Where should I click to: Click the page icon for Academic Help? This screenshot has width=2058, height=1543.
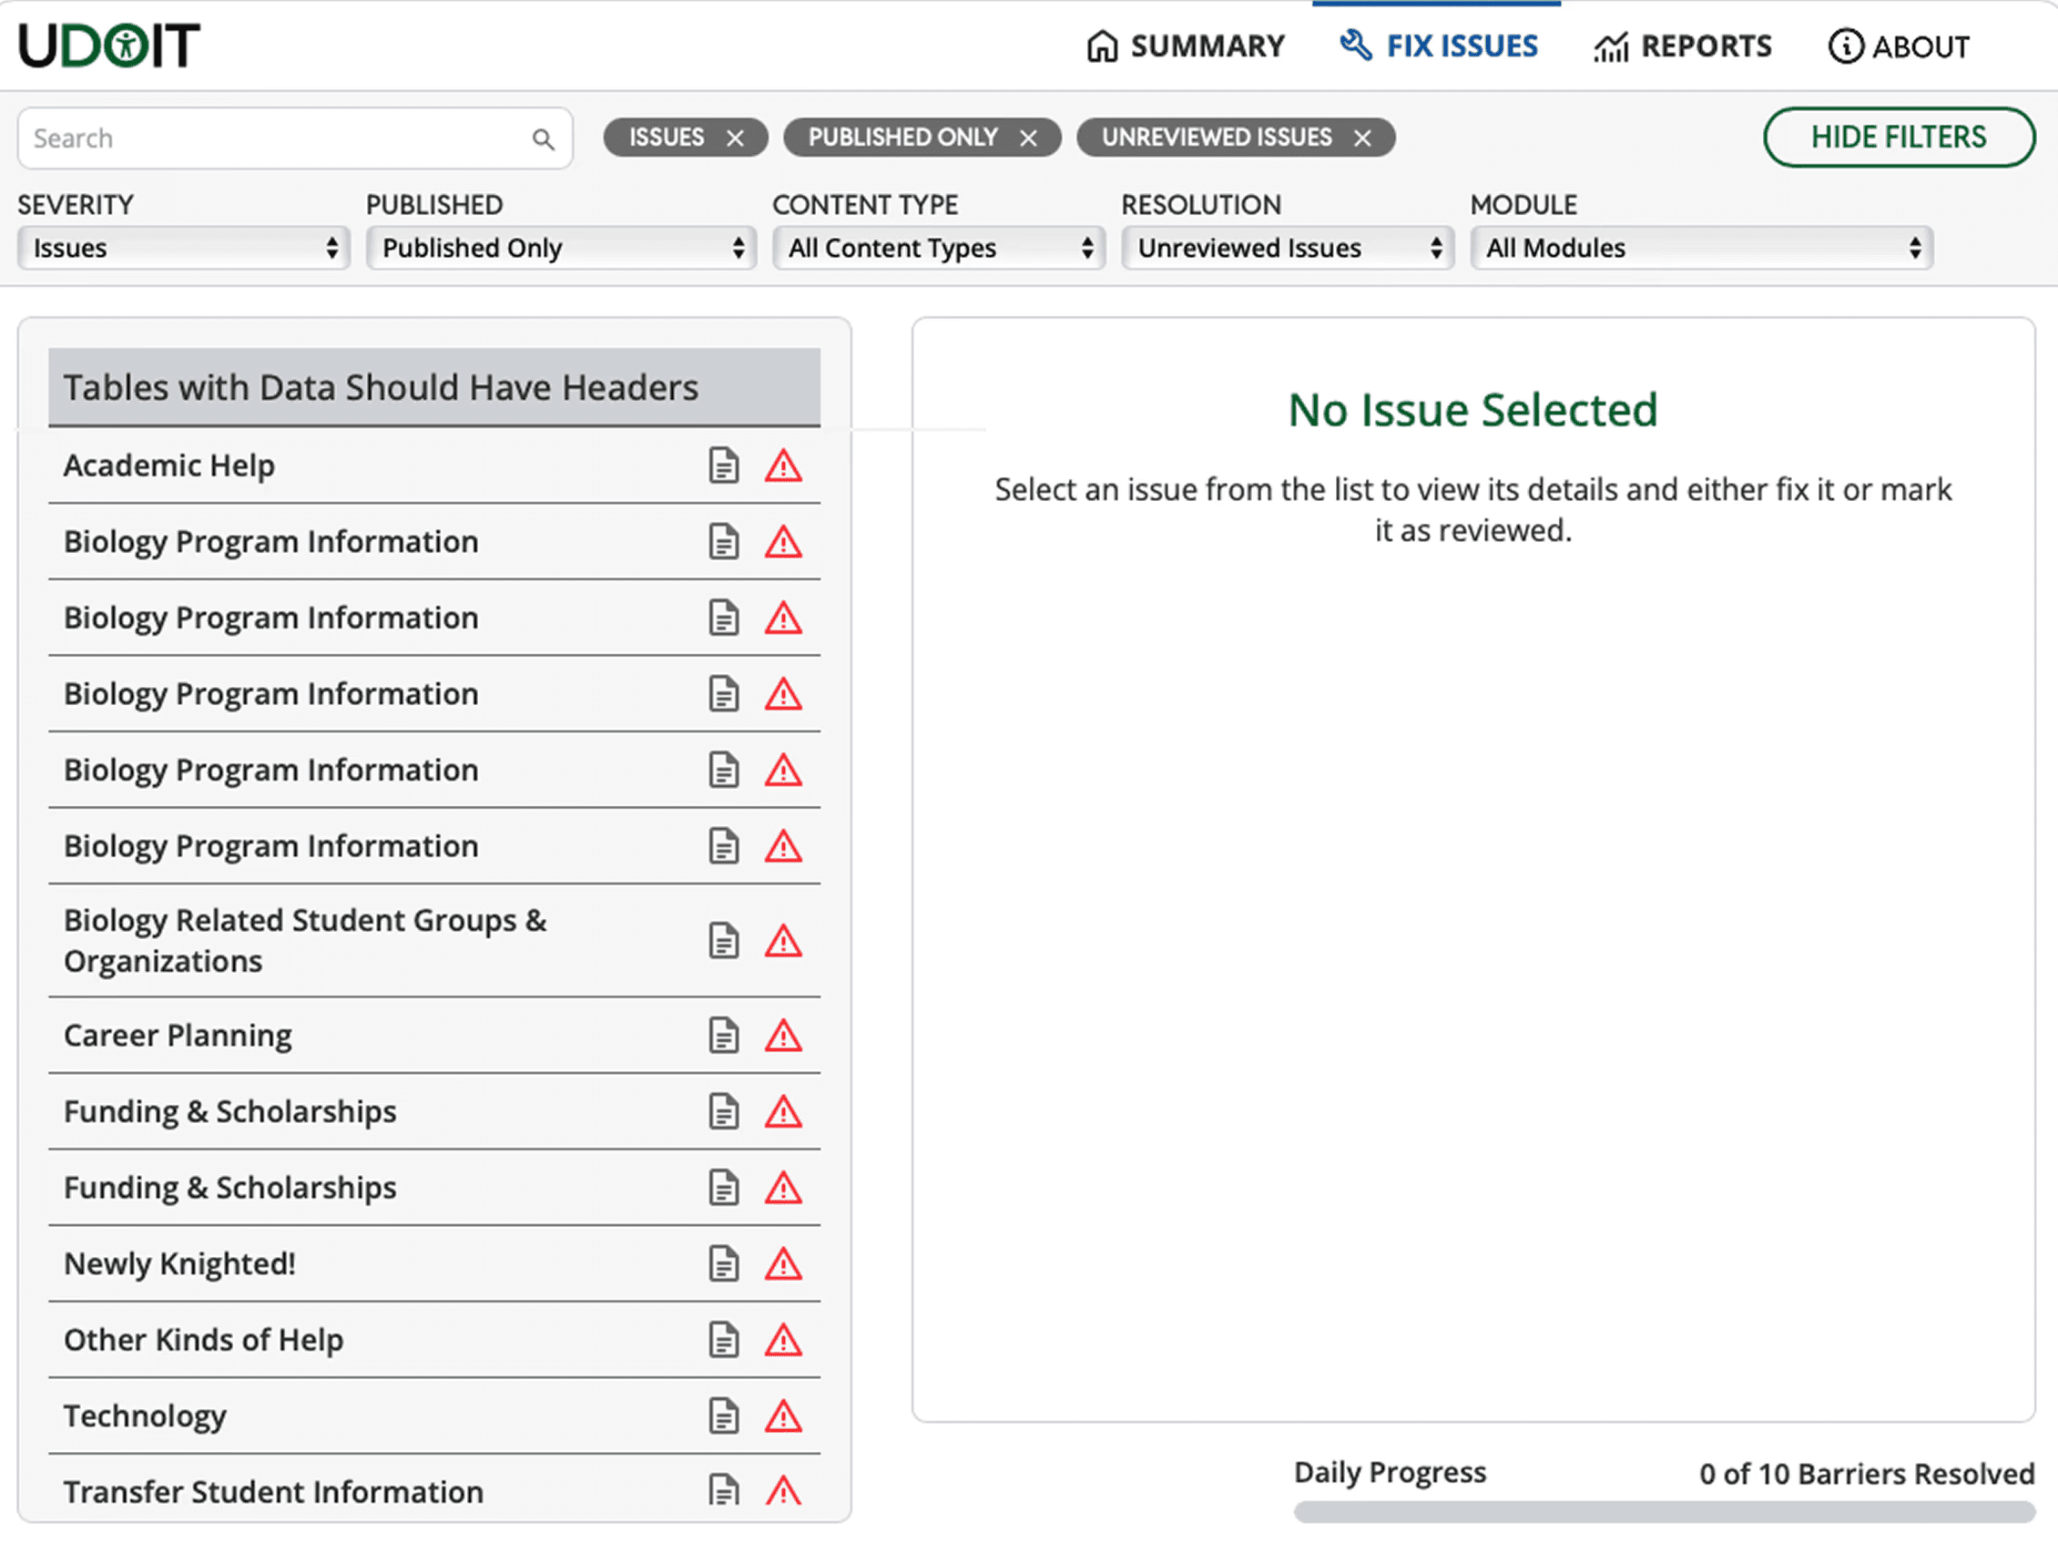723,465
